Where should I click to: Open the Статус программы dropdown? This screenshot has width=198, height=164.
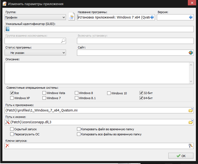[35, 53]
